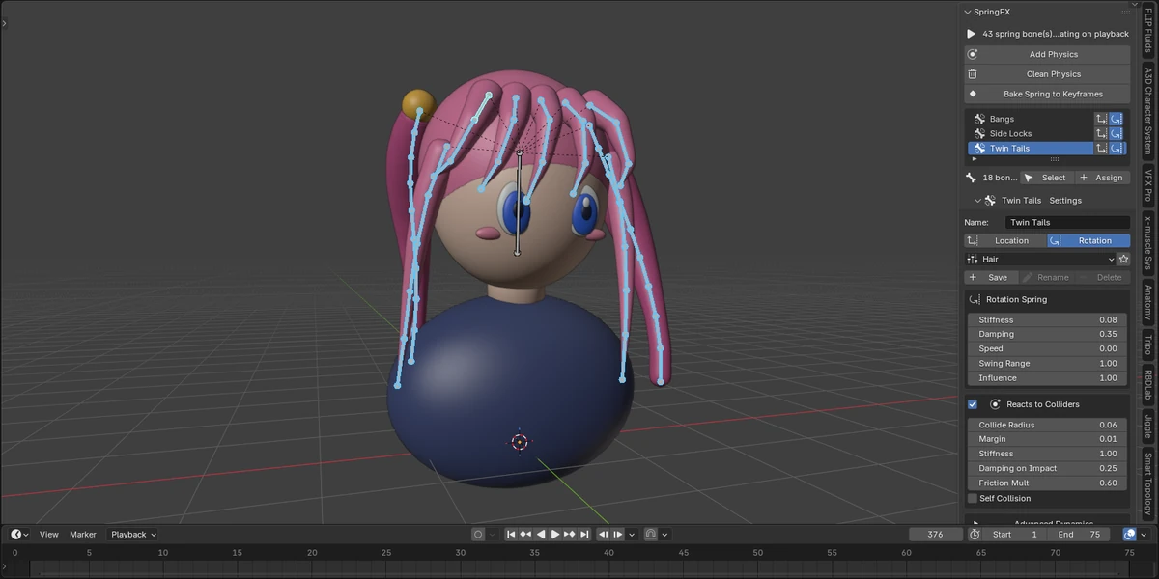Click the bone icon next to 18 bones
Image resolution: width=1159 pixels, height=579 pixels.
click(972, 178)
